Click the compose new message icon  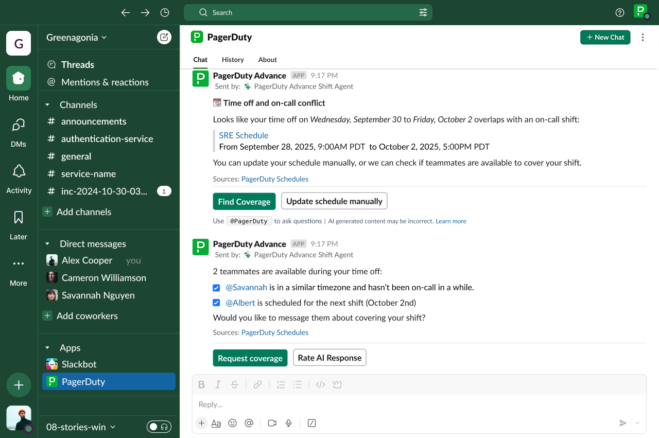[164, 37]
